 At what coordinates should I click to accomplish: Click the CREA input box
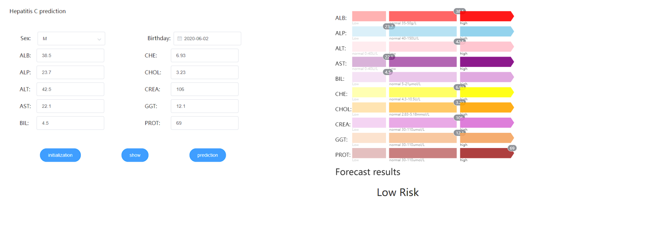point(204,89)
